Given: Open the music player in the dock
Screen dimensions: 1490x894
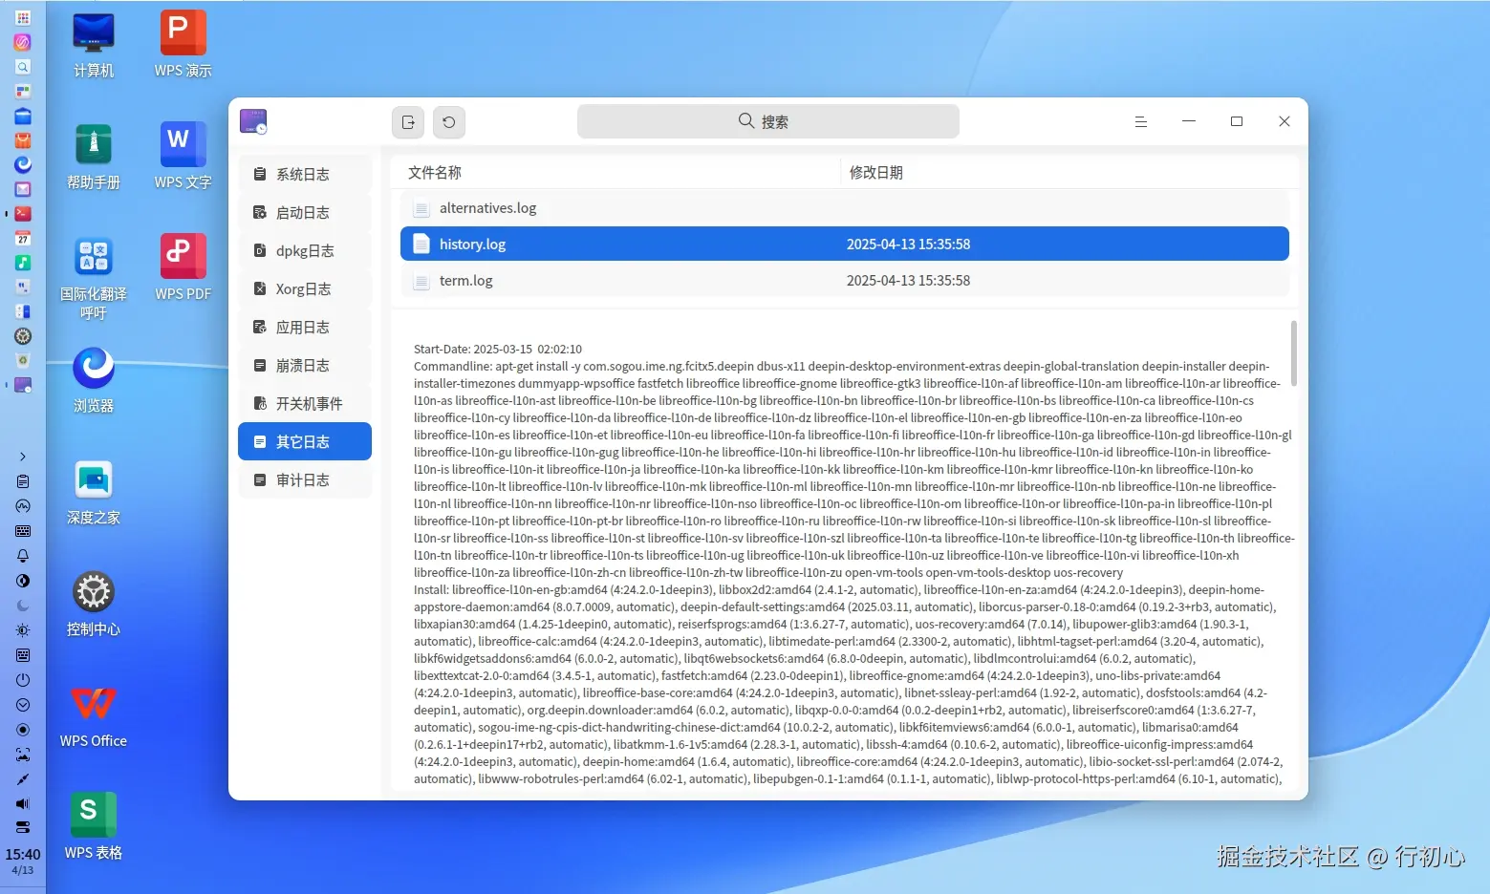Looking at the screenshot, I should point(23,263).
